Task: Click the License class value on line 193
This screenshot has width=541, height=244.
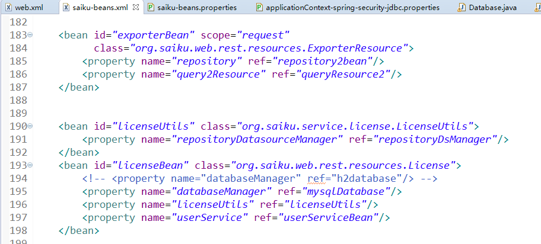Action: 343,166
